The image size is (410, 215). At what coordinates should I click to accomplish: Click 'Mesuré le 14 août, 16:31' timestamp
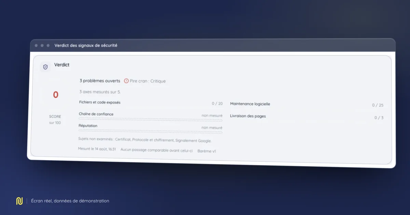pyautogui.click(x=97, y=149)
